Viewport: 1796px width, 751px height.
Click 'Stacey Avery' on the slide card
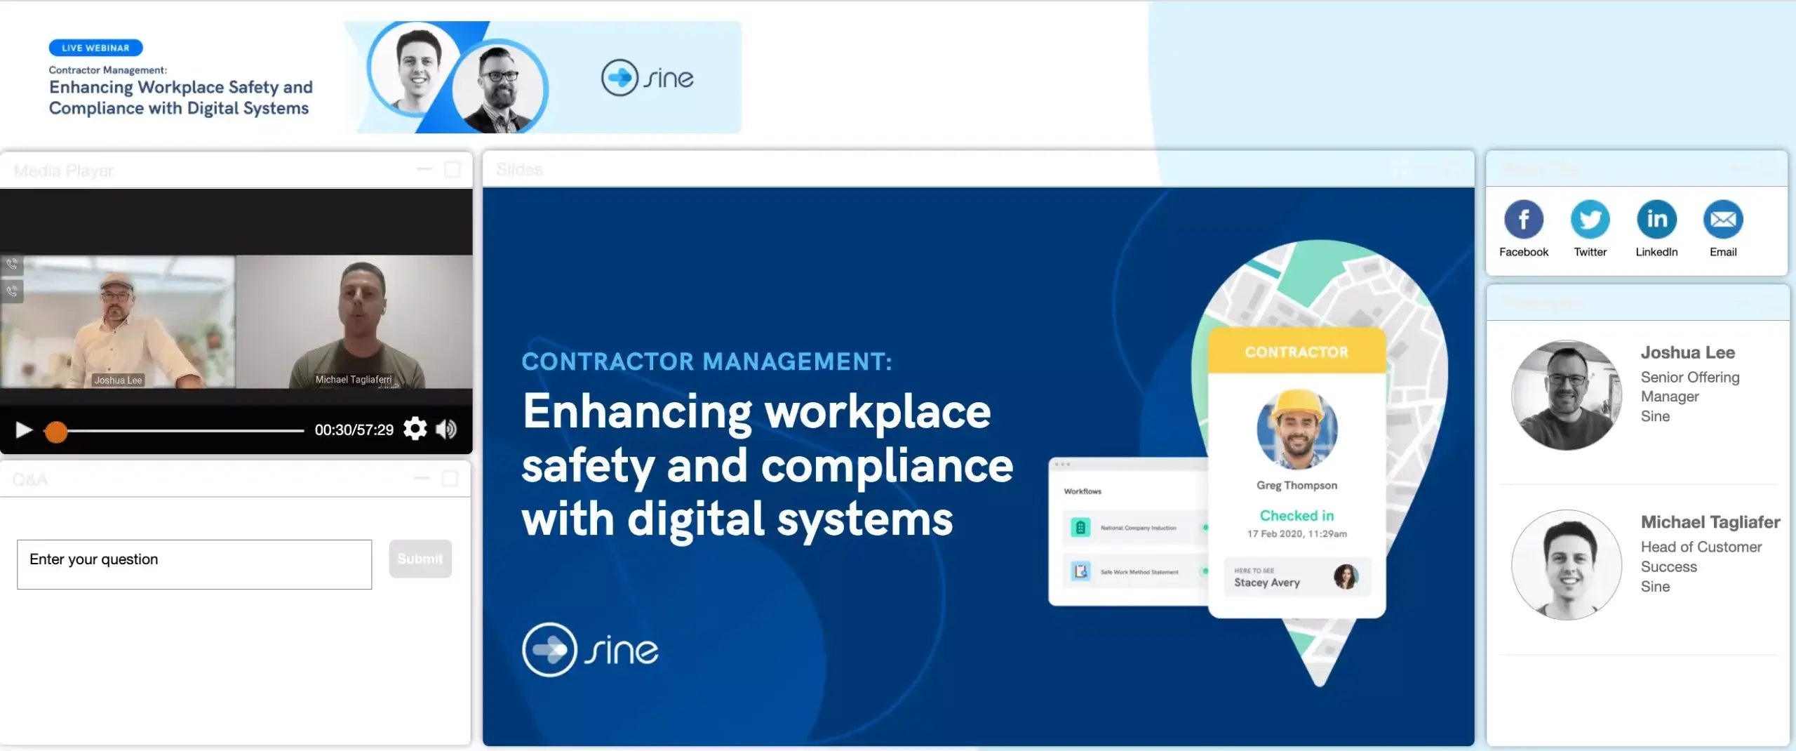1267,583
